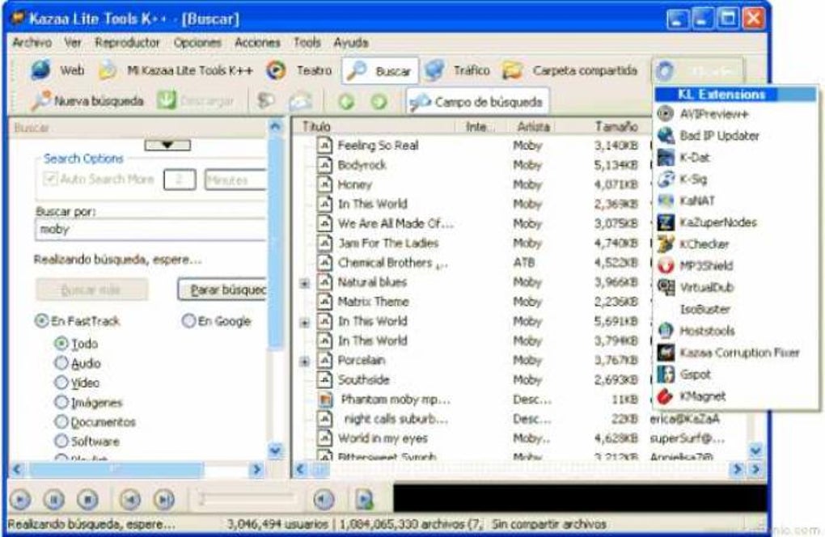Toggle Auto Search More checkbox

click(50, 179)
